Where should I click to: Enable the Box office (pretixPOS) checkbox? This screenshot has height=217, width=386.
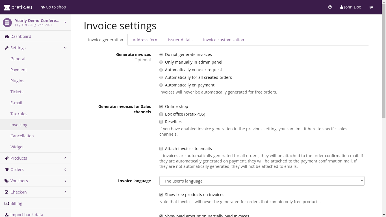click(x=161, y=114)
